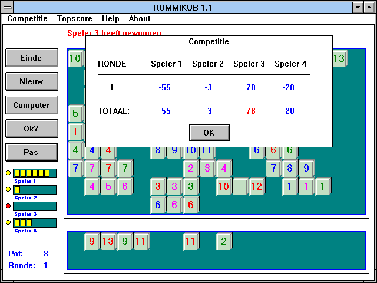377x283 pixels.
Task: Pick the red 7 tile on the board
Action: 108,168
